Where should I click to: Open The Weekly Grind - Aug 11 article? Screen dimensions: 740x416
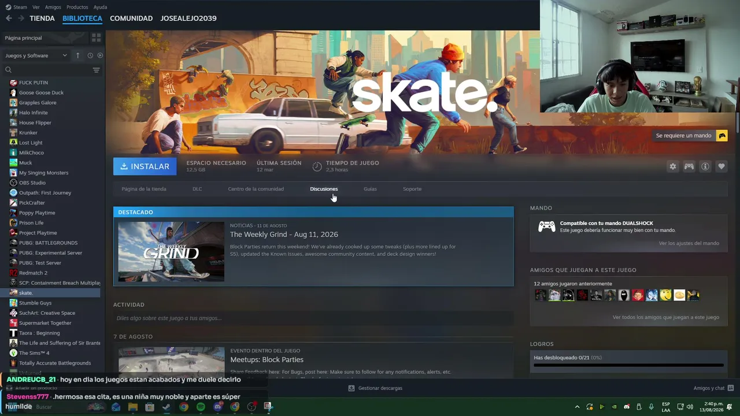click(284, 234)
